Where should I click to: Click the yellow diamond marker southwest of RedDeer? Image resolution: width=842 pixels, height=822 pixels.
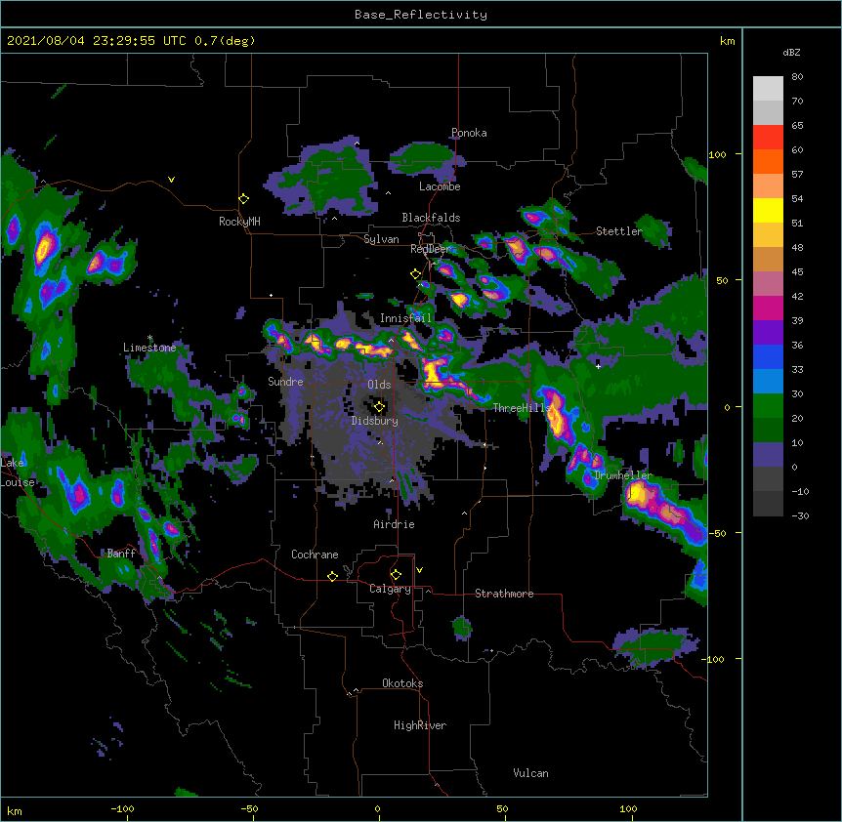416,274
